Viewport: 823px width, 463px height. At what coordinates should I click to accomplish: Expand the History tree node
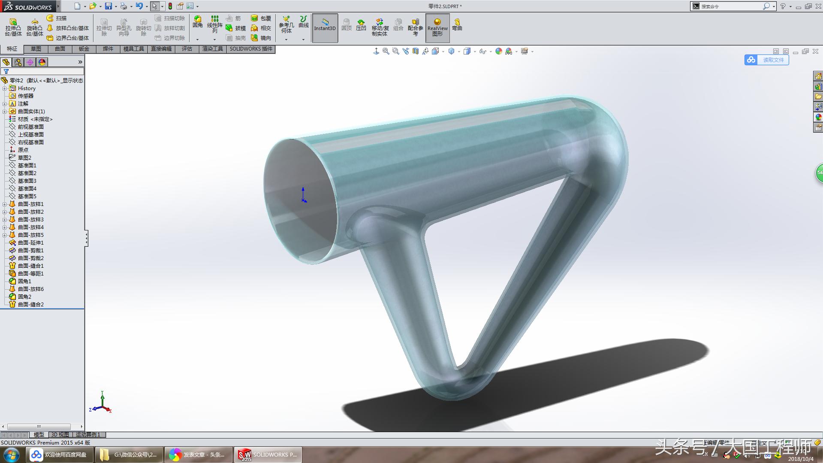tap(5, 88)
